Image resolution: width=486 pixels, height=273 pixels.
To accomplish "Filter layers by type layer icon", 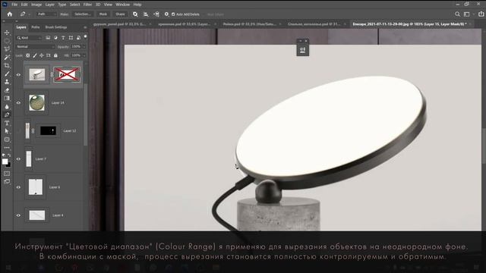I will [63, 38].
